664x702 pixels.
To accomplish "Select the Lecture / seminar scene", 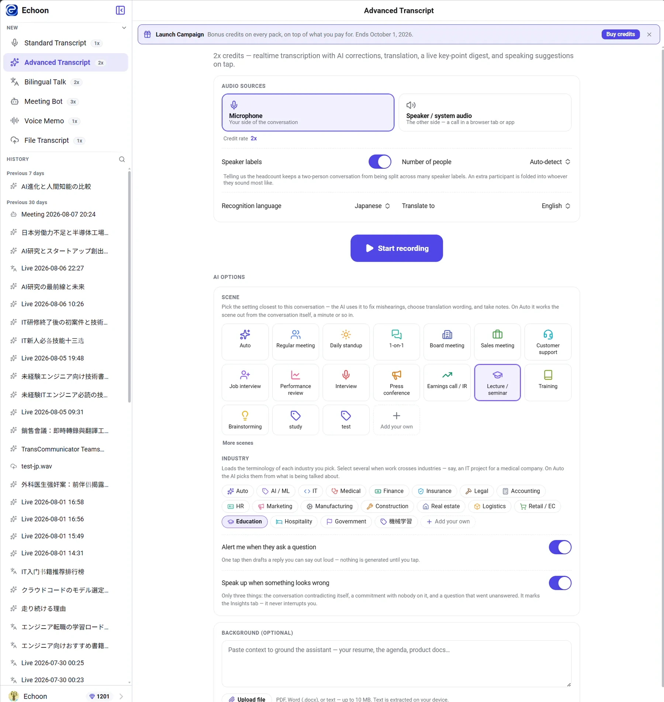I will [497, 382].
